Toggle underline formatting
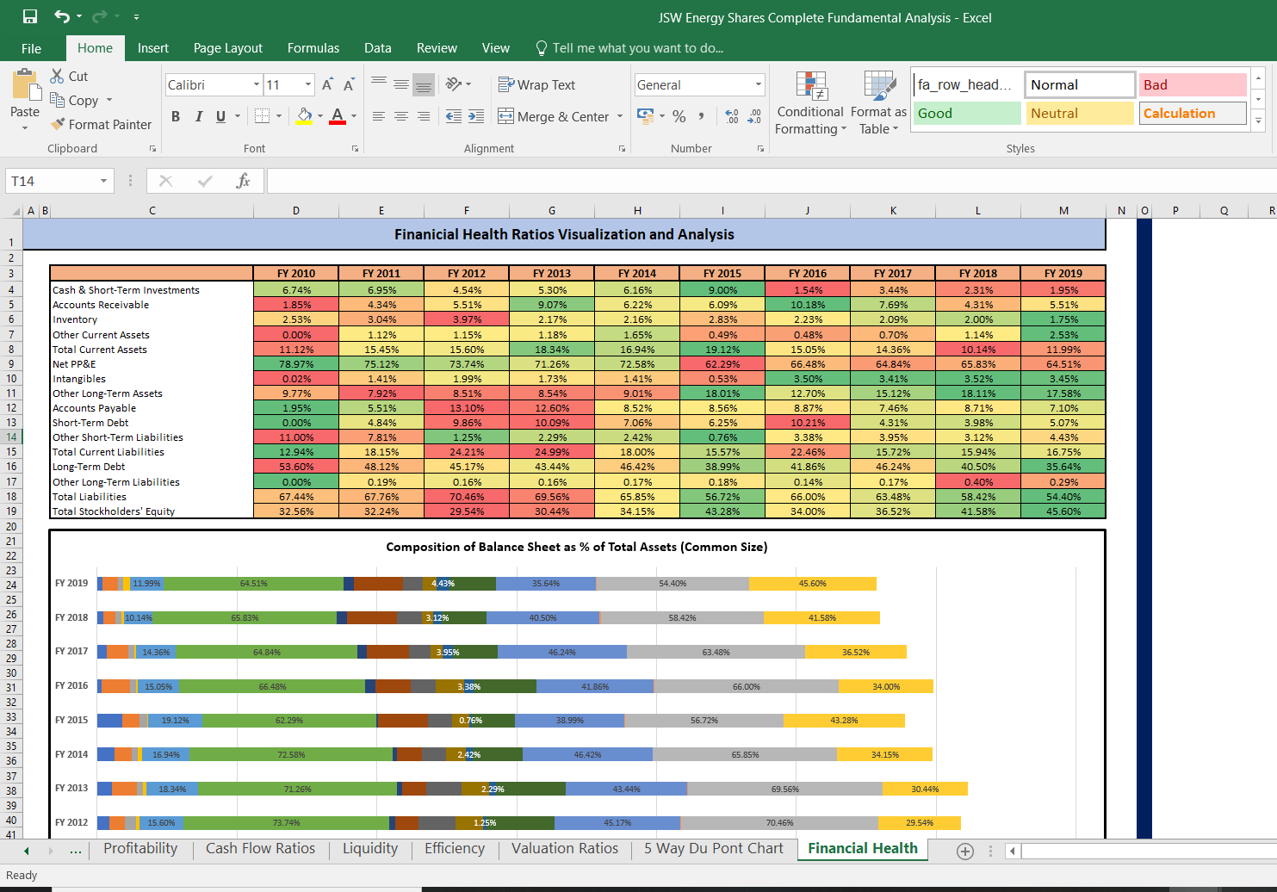The height and width of the screenshot is (892, 1277). (221, 116)
